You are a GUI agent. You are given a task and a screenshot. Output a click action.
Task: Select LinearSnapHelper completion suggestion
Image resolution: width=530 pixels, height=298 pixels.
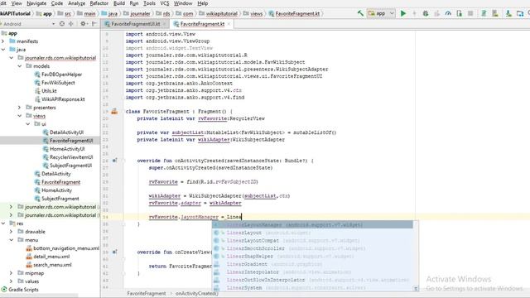pyautogui.click(x=312, y=257)
